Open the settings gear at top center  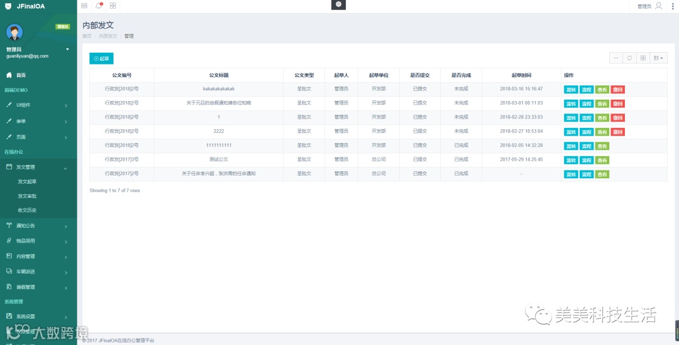[x=339, y=4]
